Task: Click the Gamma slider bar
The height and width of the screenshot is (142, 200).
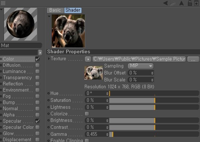Action: 154,134
